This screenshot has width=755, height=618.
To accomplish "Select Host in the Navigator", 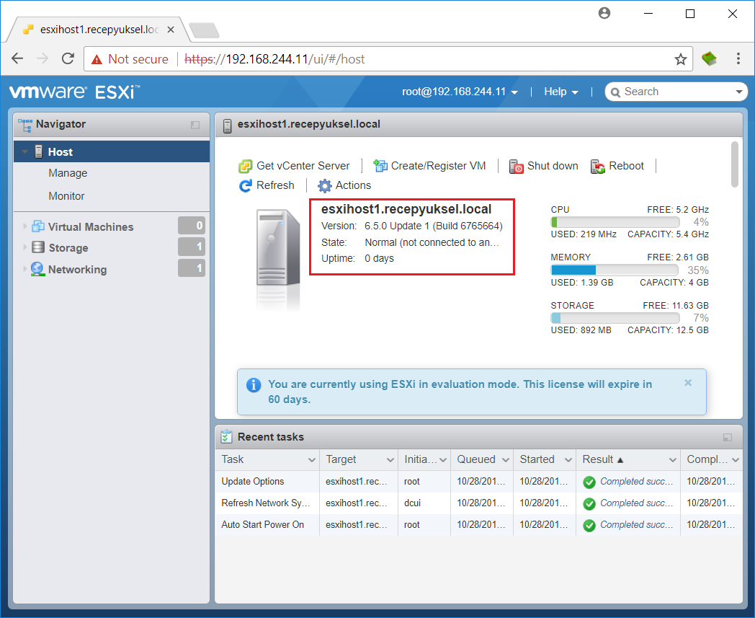I will [112, 152].
